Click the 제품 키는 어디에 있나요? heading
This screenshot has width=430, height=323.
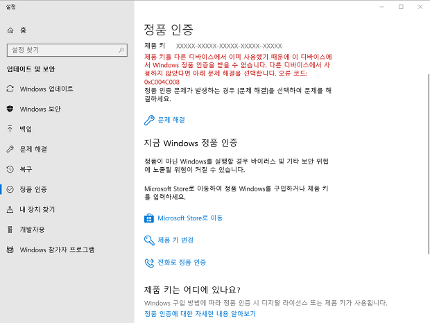tap(192, 290)
